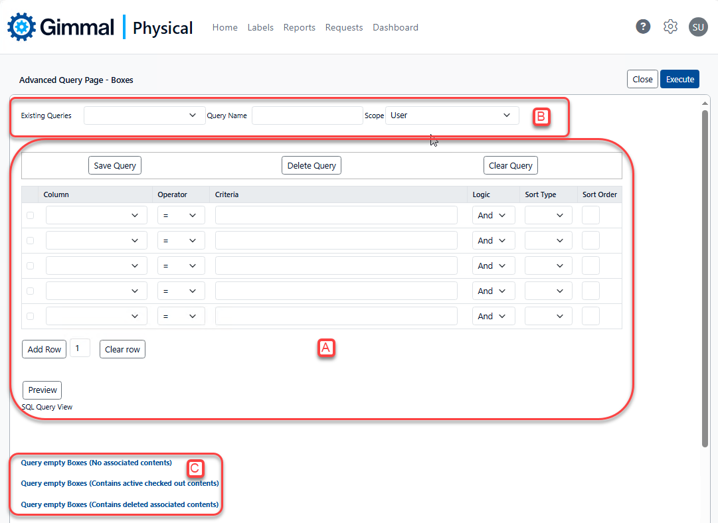This screenshot has height=523, width=718.
Task: Open the help question mark icon
Action: pos(642,27)
